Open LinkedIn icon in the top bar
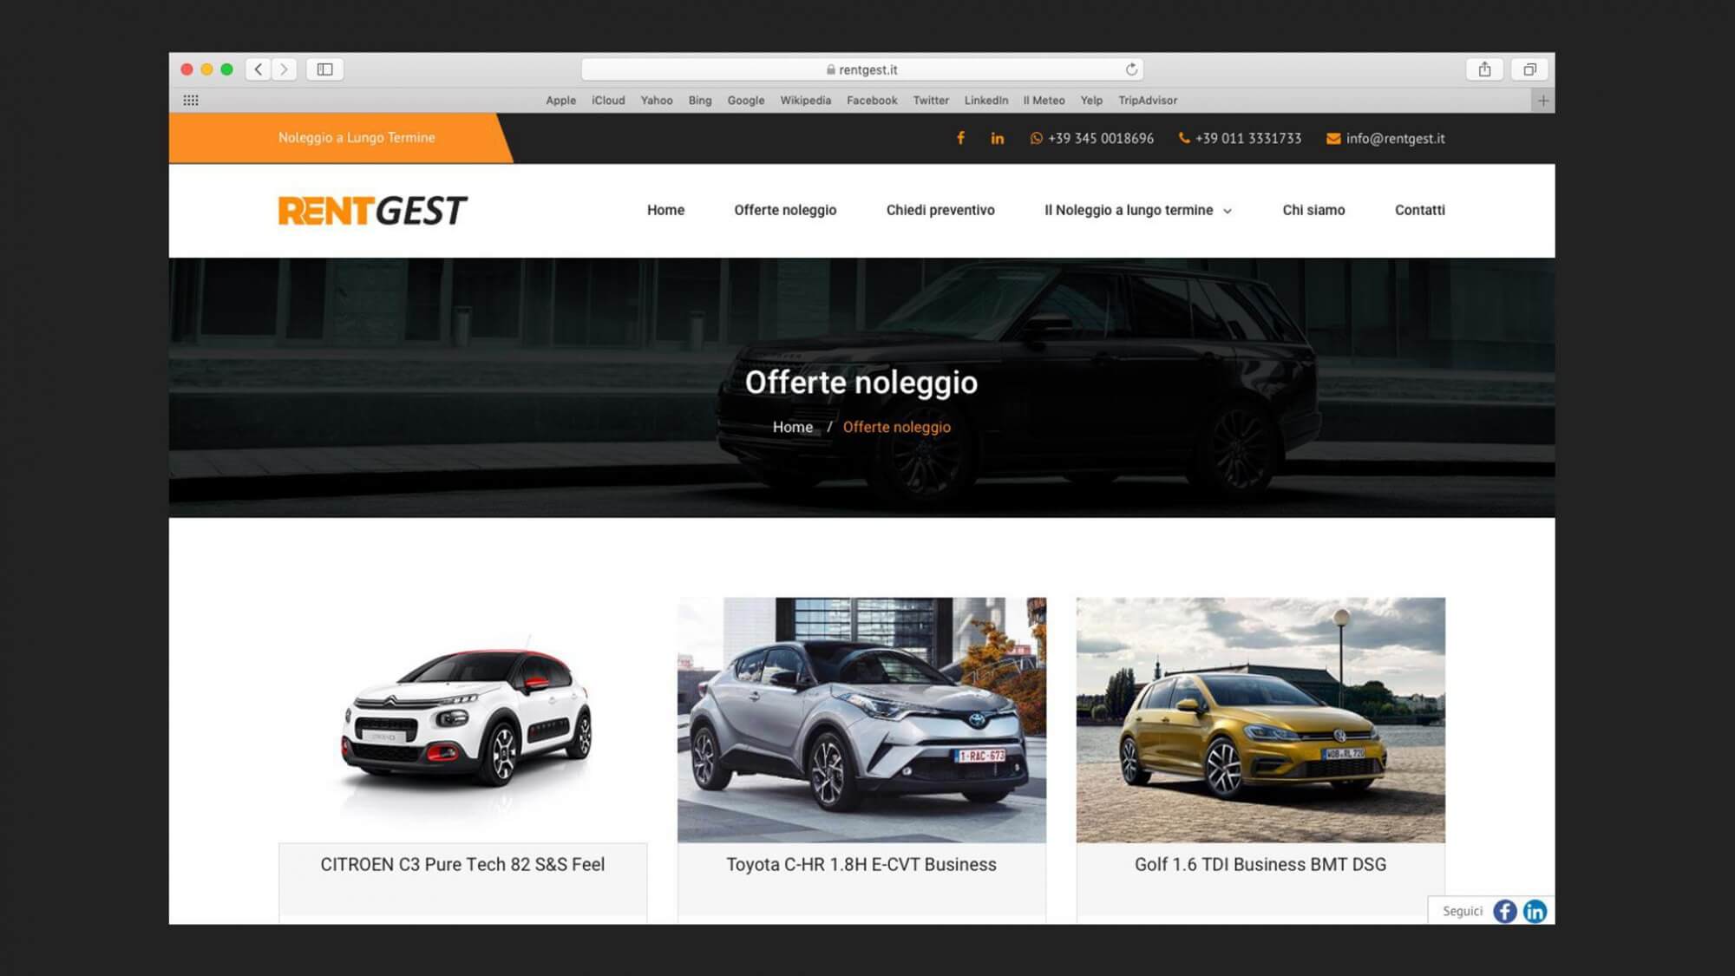 [x=998, y=138]
